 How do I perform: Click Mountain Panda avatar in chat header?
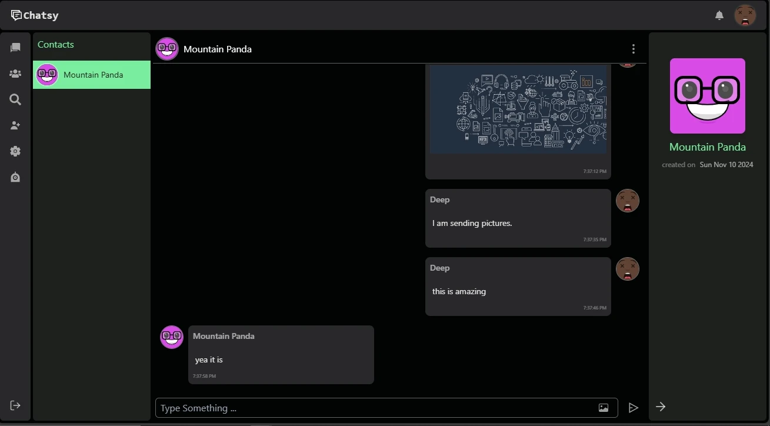click(x=167, y=49)
